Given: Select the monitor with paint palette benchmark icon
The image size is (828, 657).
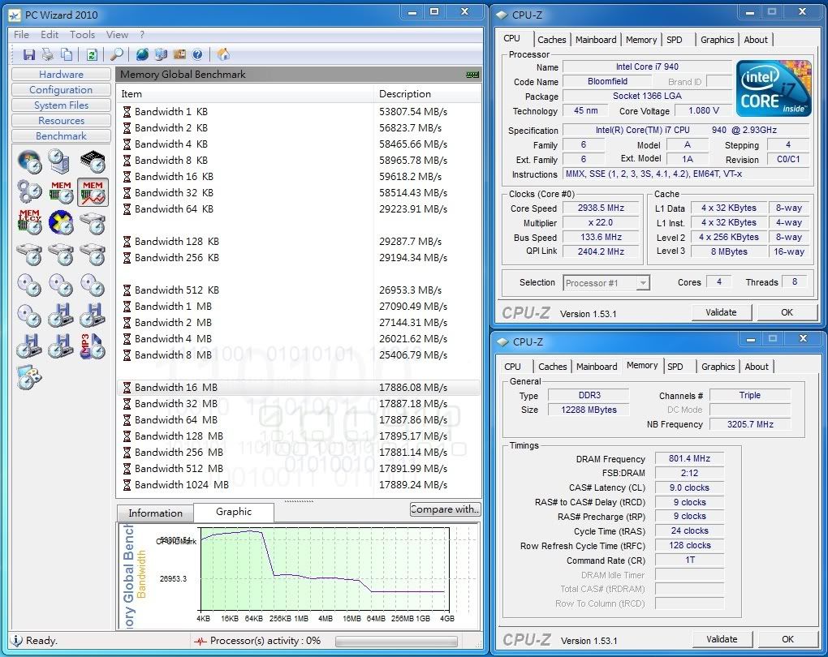Looking at the screenshot, I should click(29, 377).
